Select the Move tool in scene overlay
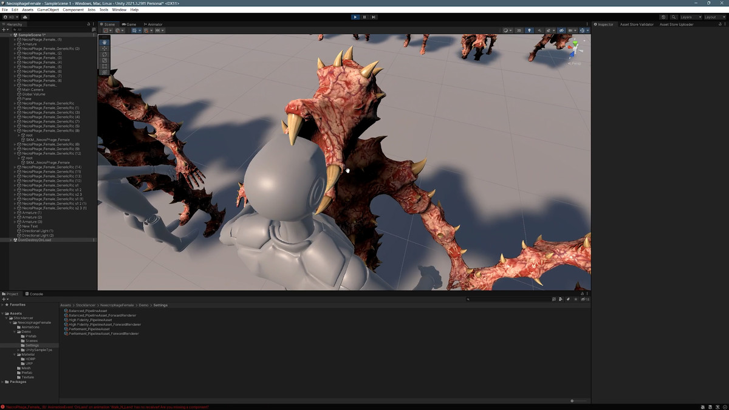 (x=104, y=49)
